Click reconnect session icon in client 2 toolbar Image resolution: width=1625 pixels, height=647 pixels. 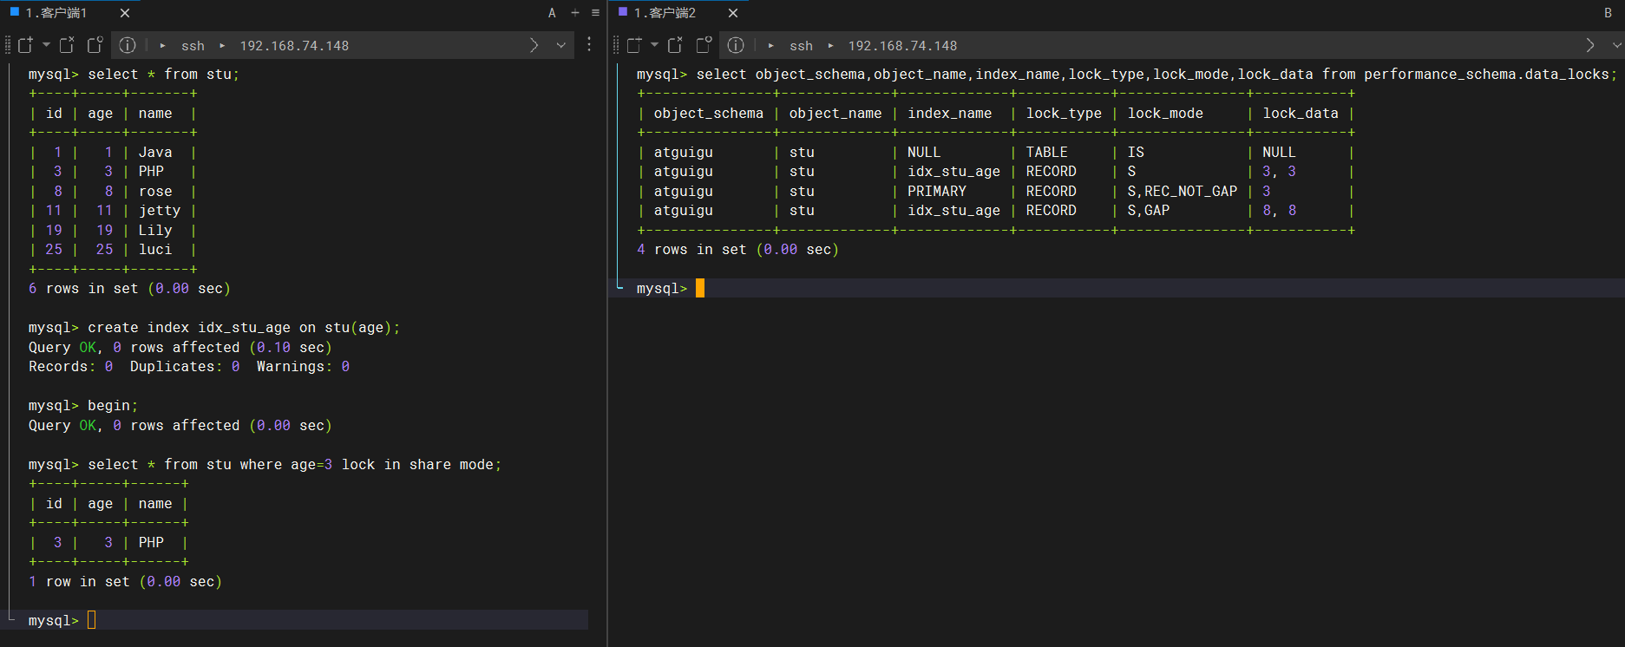[704, 45]
